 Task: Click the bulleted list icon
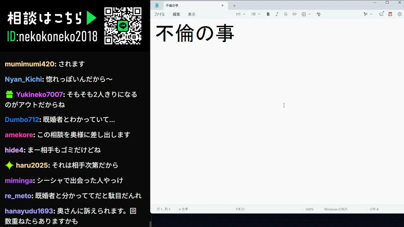pos(253,14)
